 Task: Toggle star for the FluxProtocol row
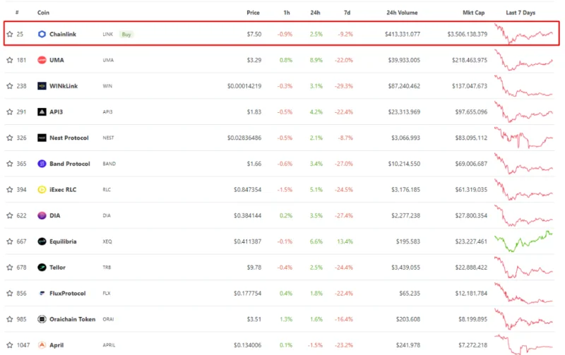point(10,294)
